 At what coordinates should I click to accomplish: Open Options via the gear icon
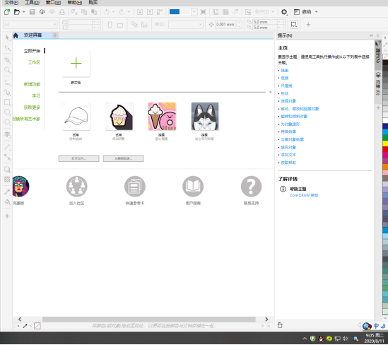click(x=284, y=12)
